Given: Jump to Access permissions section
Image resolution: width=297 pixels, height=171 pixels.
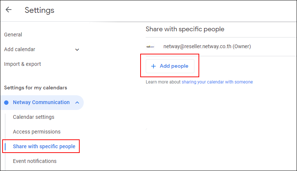Looking at the screenshot, I should click(37, 132).
